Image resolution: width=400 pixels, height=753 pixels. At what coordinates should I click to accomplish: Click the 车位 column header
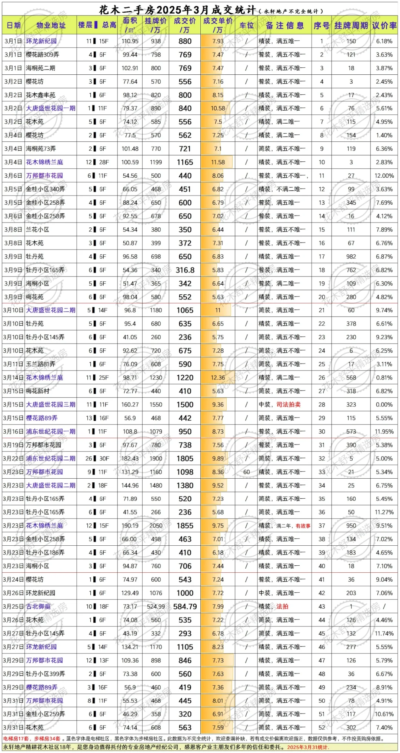(x=246, y=25)
